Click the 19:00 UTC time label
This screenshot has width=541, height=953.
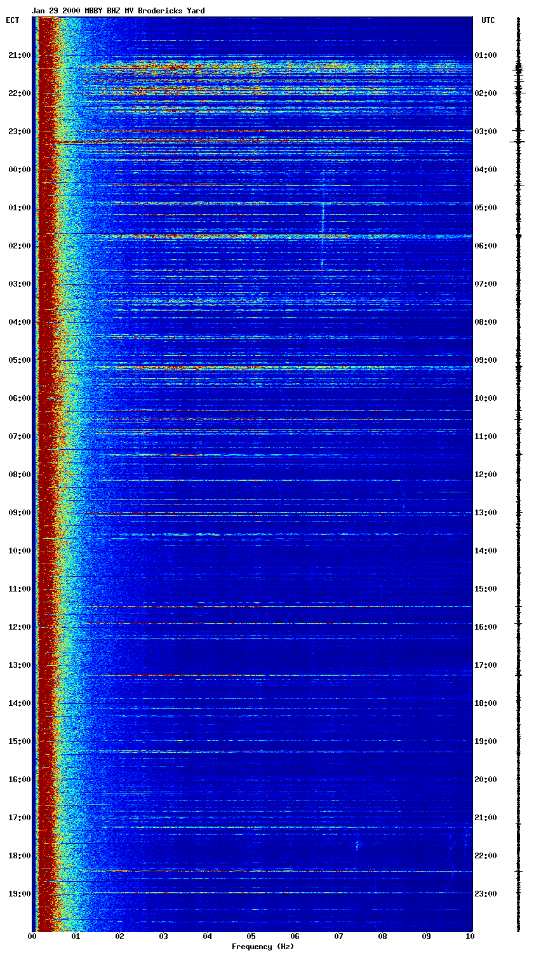pyautogui.click(x=486, y=741)
